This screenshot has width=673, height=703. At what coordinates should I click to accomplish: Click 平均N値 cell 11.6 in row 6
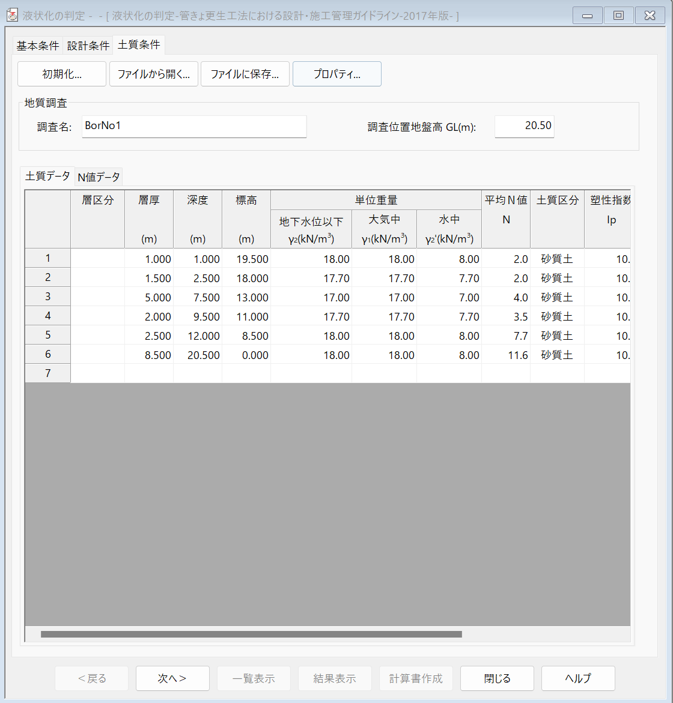pyautogui.click(x=506, y=355)
